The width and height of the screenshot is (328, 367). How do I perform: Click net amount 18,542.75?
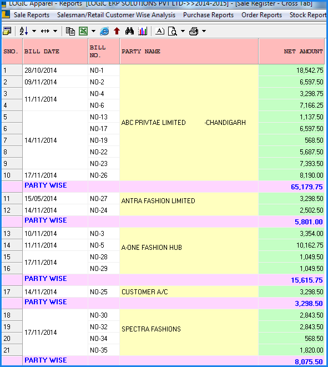tap(291, 70)
